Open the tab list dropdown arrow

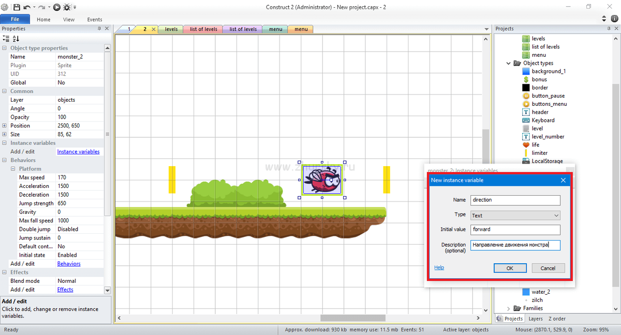[x=486, y=29]
